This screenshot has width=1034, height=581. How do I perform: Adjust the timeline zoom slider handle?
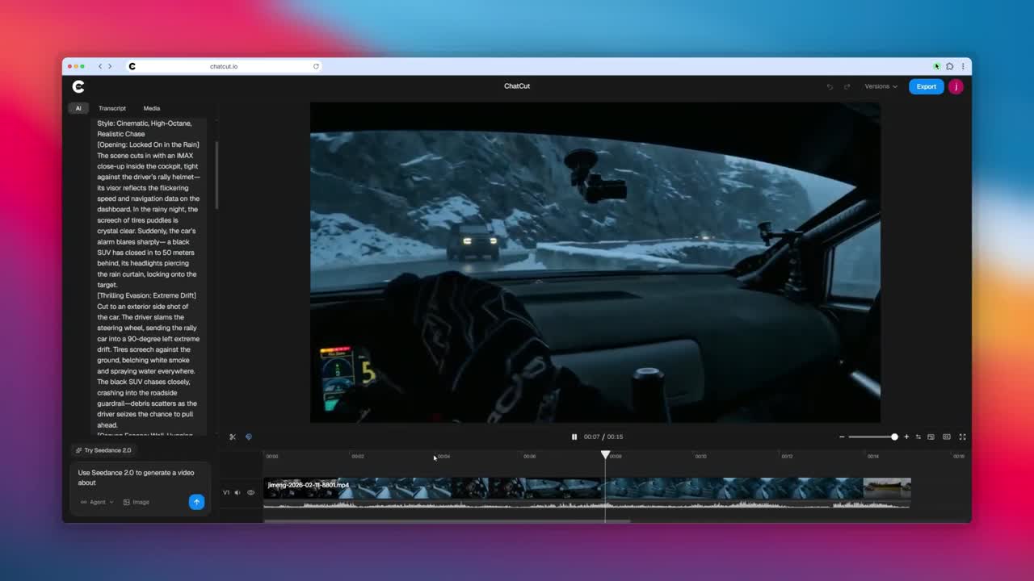[x=894, y=437]
